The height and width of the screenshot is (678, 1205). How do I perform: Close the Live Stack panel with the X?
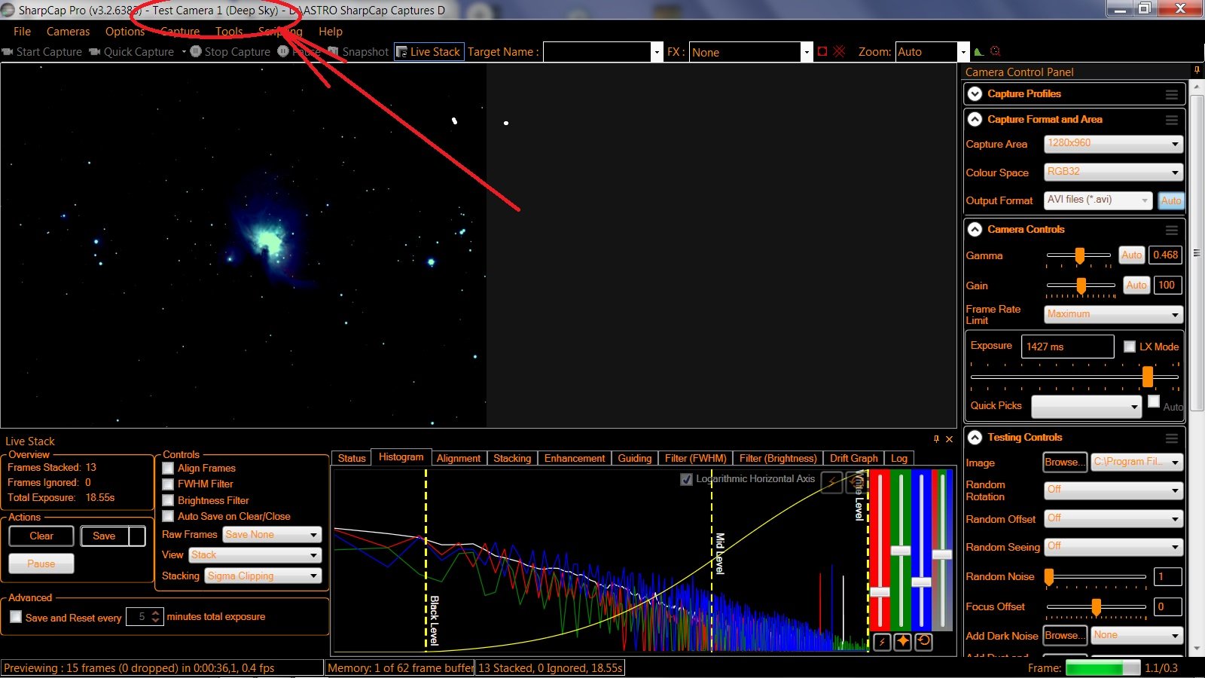(x=950, y=438)
